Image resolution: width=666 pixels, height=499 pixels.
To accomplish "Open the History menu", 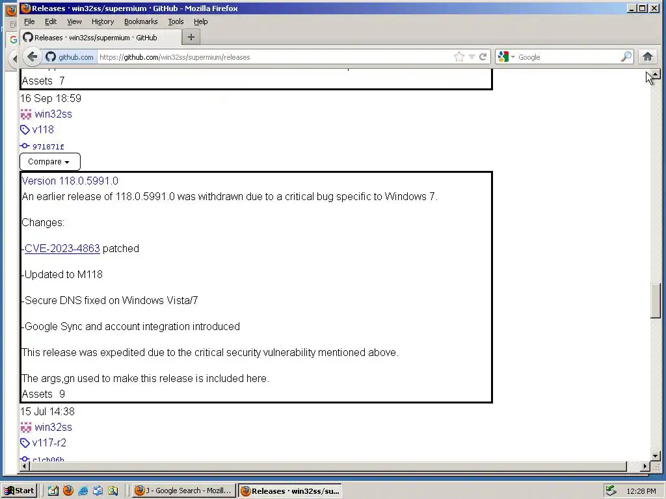I will [103, 21].
